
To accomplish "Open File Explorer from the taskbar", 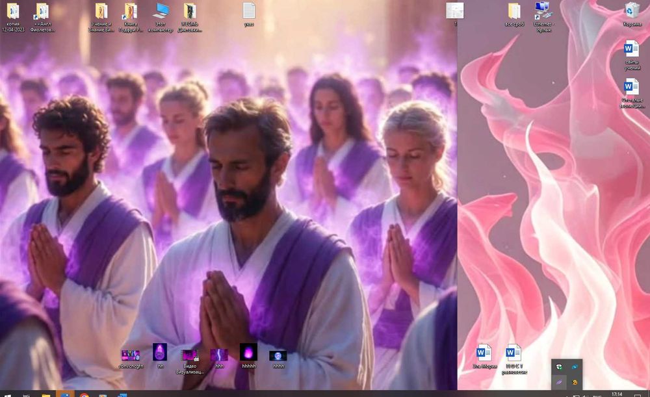I will (x=45, y=394).
